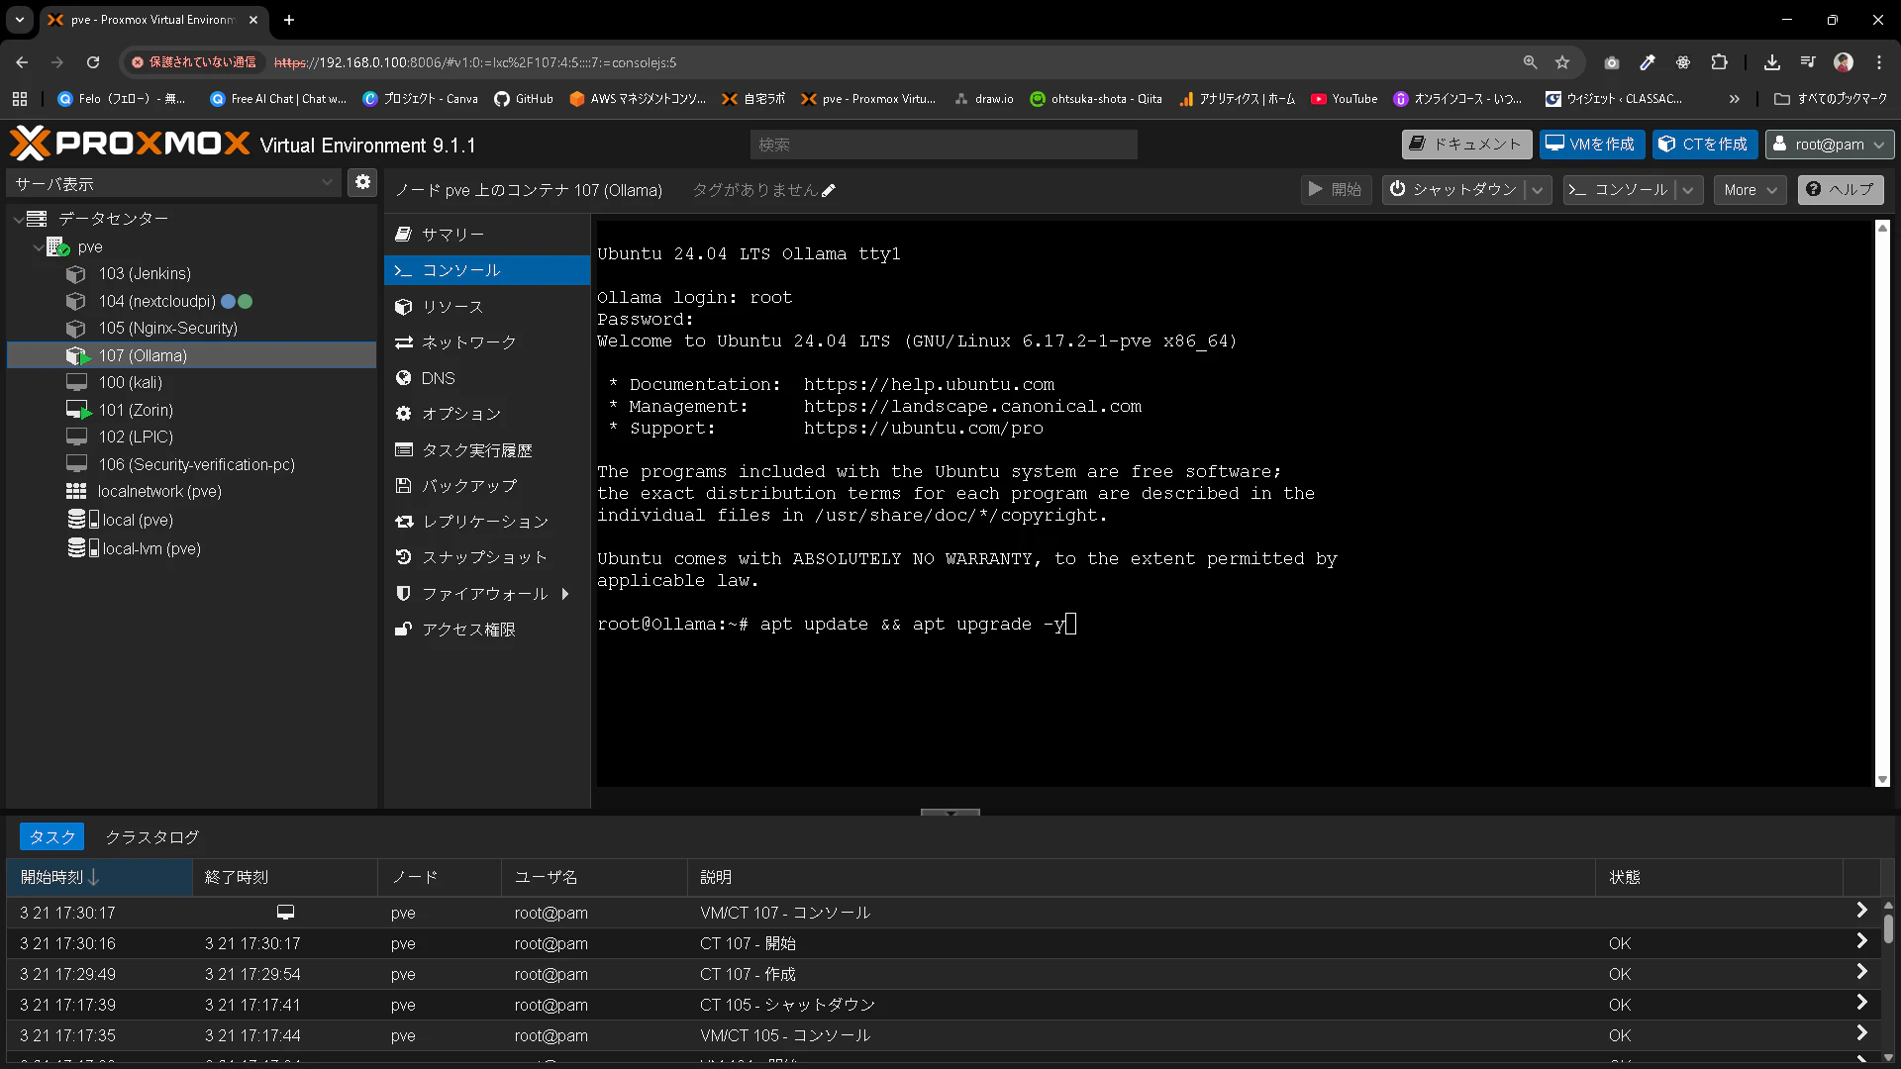Bookmark this page with the star icon
The image size is (1901, 1069).
[x=1562, y=62]
